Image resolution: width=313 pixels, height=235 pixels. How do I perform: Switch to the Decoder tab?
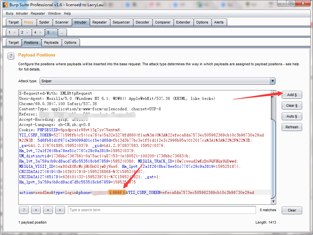[x=142, y=22]
